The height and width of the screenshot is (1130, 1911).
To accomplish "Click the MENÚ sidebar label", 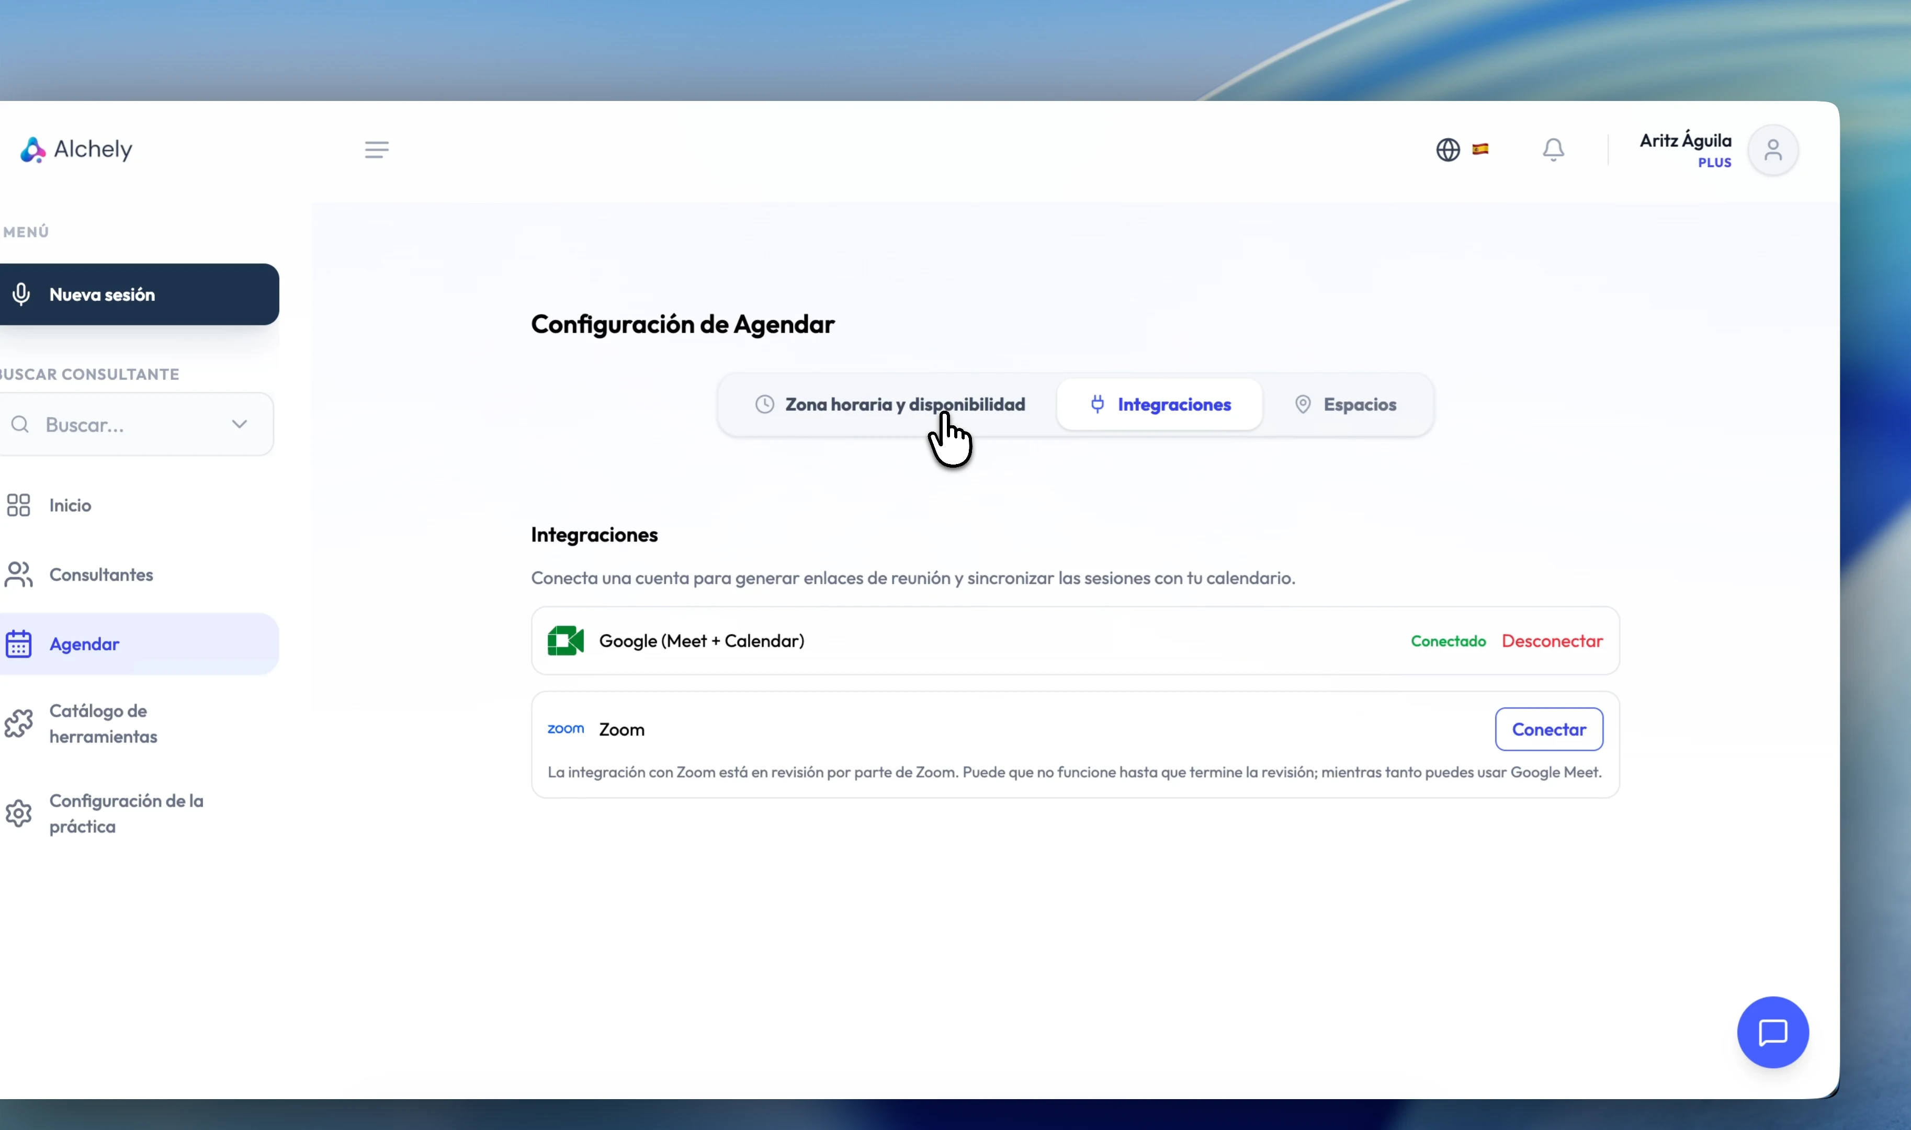I will coord(26,231).
